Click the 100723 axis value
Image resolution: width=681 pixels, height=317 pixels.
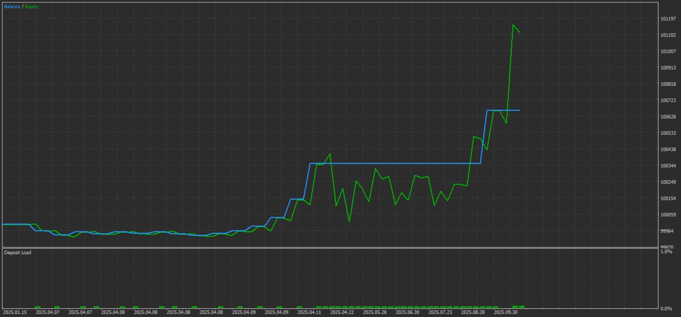click(x=668, y=101)
